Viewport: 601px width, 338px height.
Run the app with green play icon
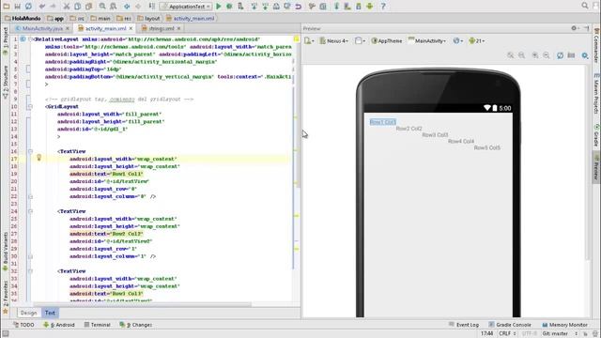click(219, 7)
